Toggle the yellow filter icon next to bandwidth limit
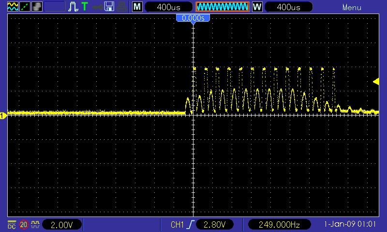The width and height of the screenshot is (387, 232). (35, 225)
